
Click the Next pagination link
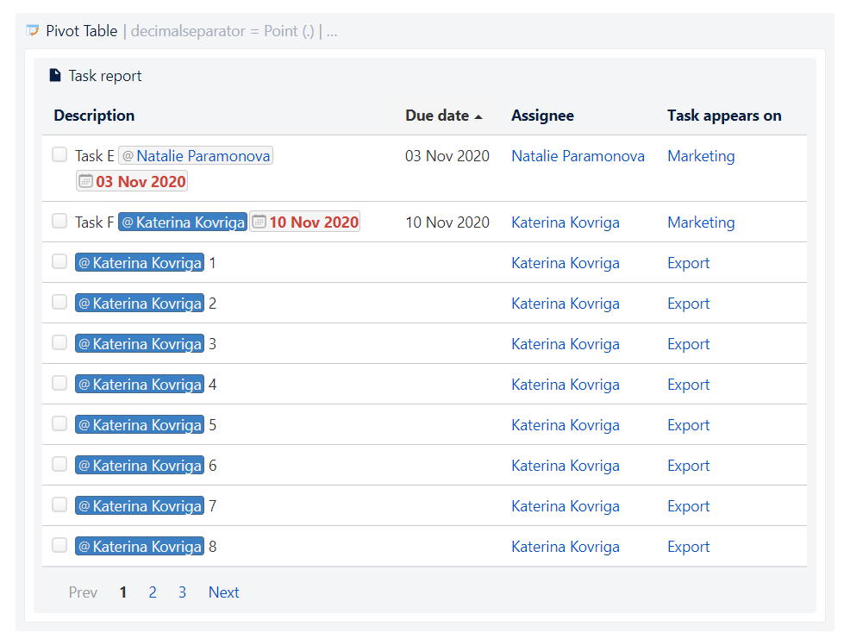223,592
